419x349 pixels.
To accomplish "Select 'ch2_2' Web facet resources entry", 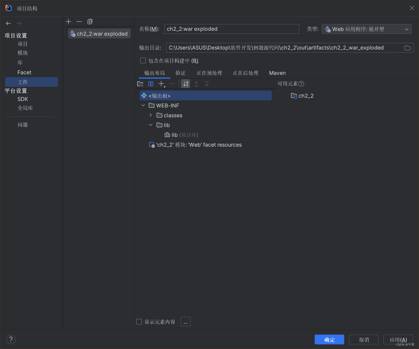I will [195, 145].
